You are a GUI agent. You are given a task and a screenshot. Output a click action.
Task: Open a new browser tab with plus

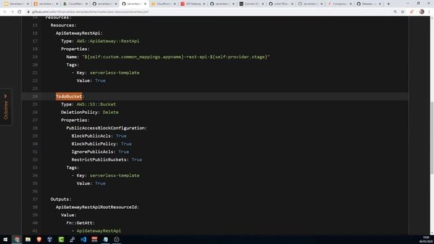coord(389,4)
